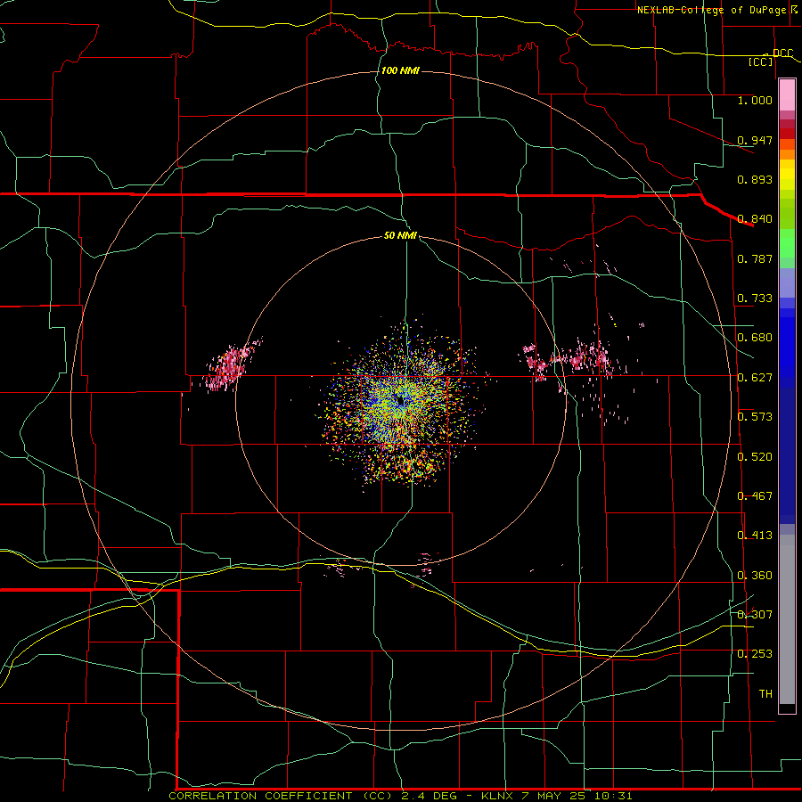The image size is (802, 802).
Task: Click the 0.573 scale value
Action: [755, 417]
